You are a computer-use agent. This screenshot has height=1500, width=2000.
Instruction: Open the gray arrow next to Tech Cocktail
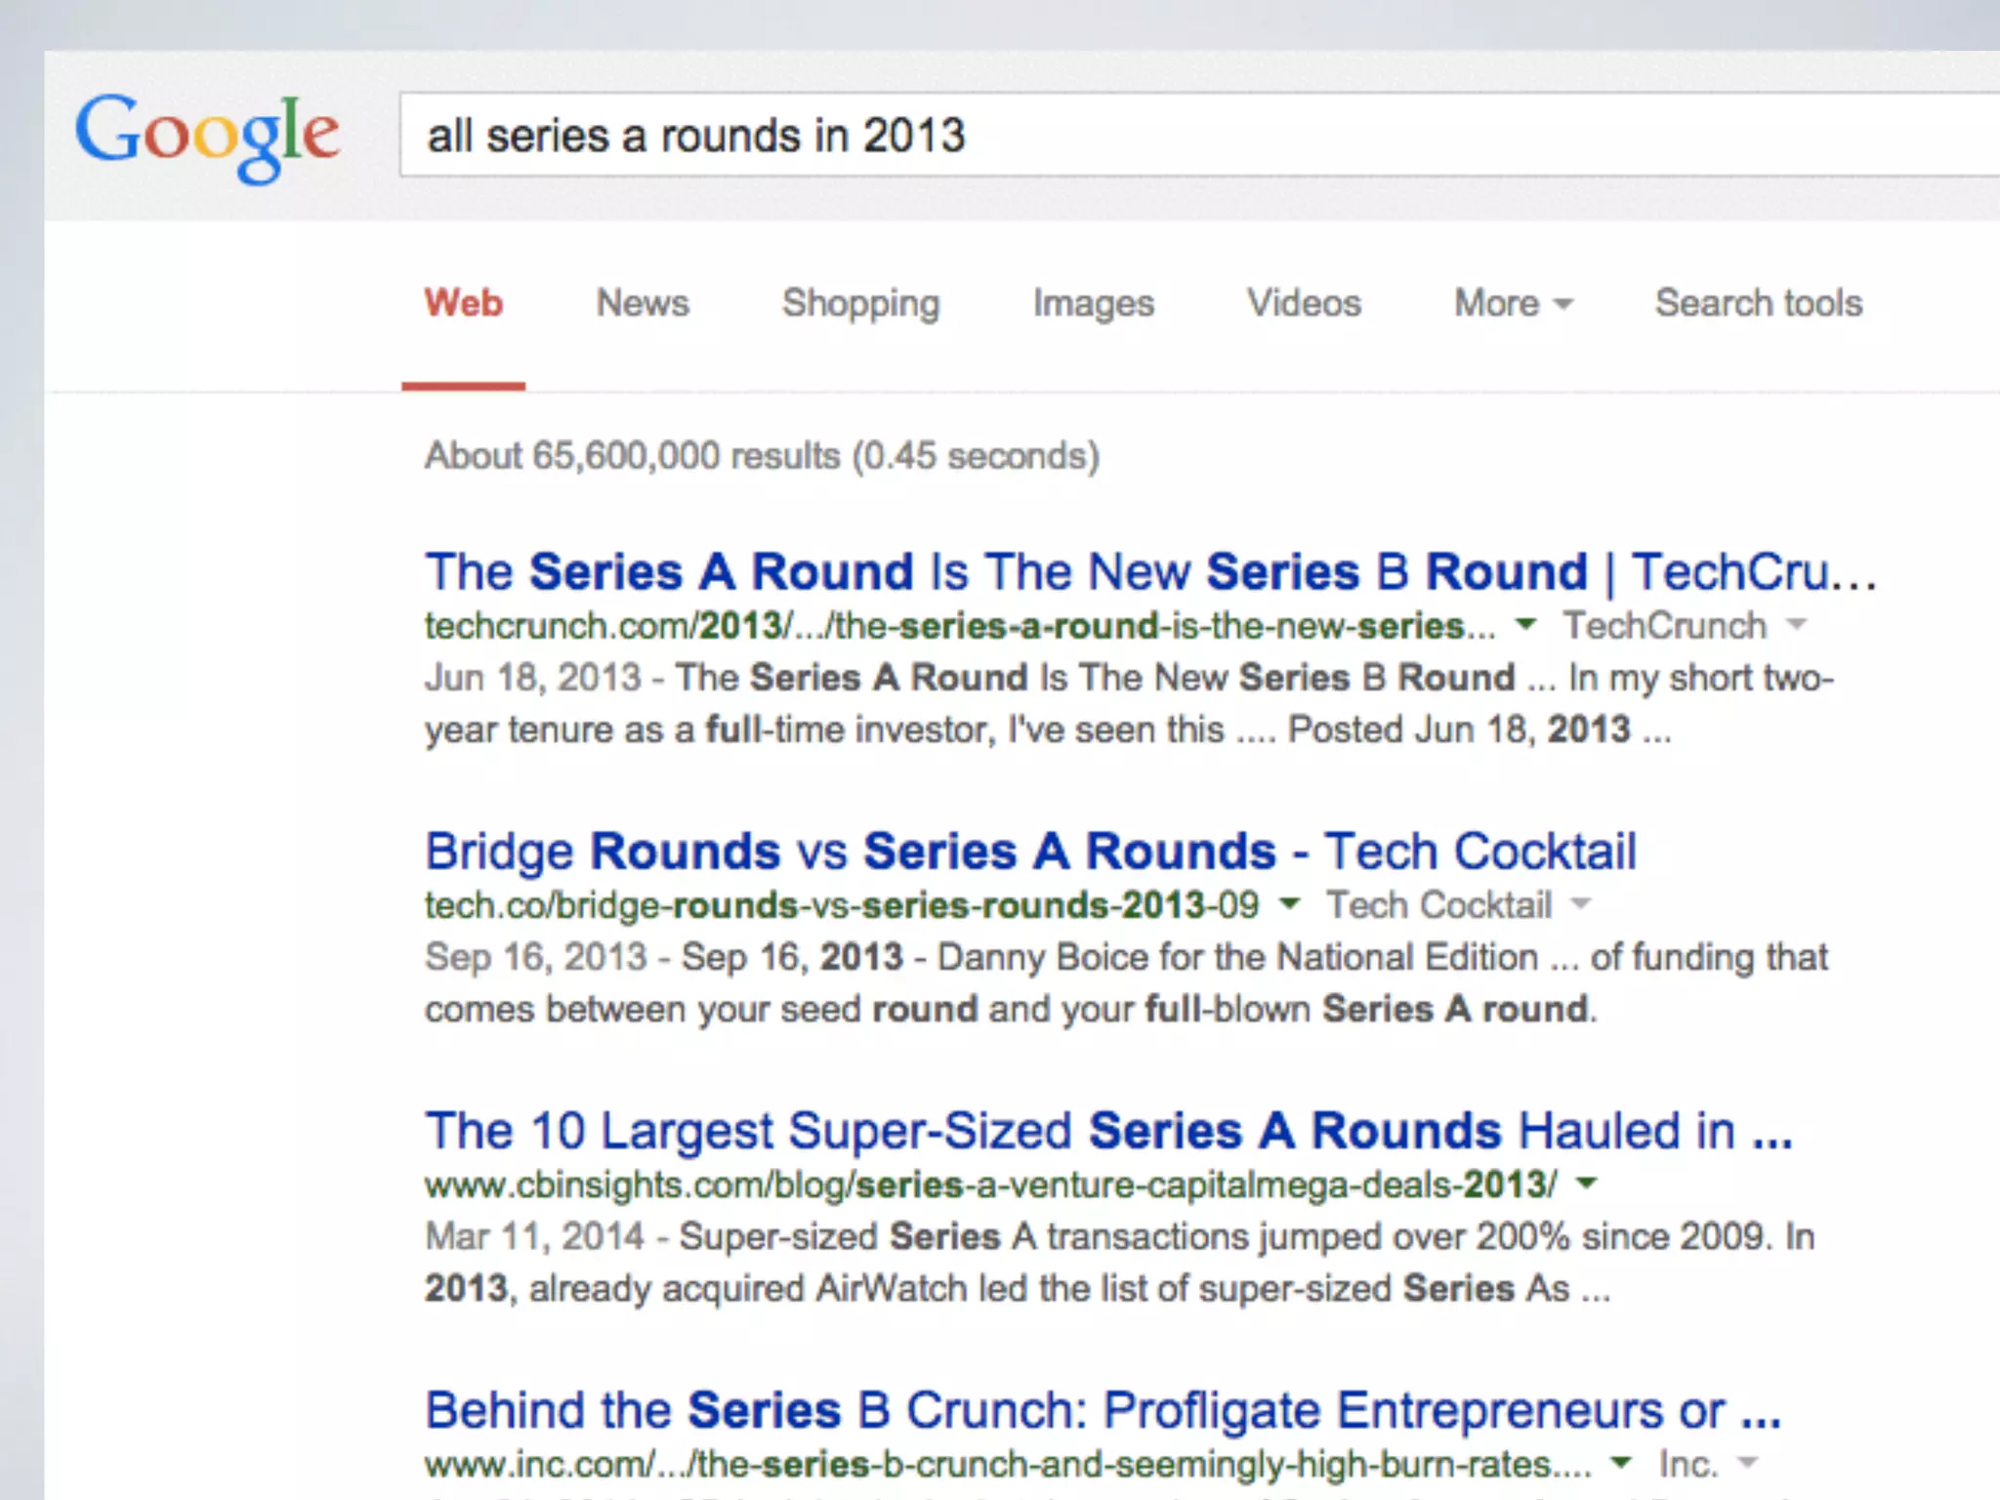coord(1580,903)
